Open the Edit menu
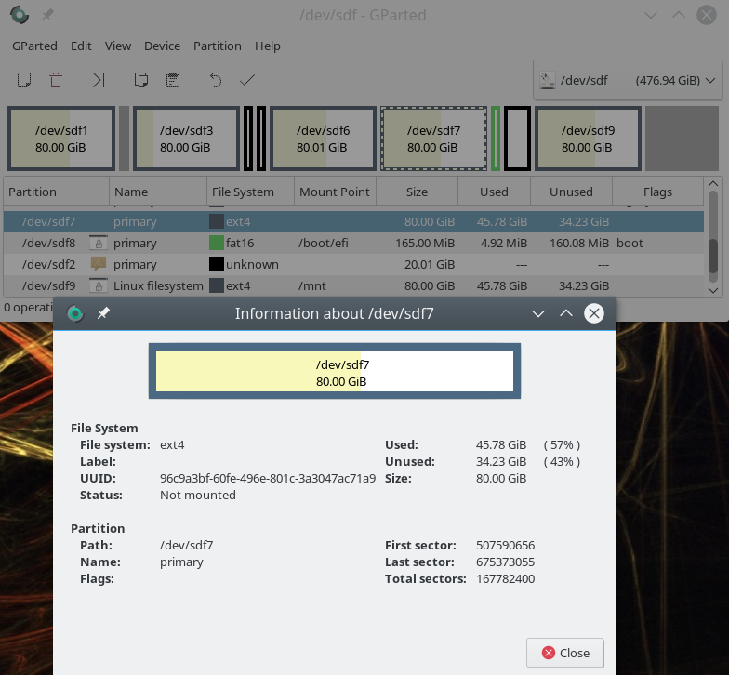729x675 pixels. pos(81,46)
